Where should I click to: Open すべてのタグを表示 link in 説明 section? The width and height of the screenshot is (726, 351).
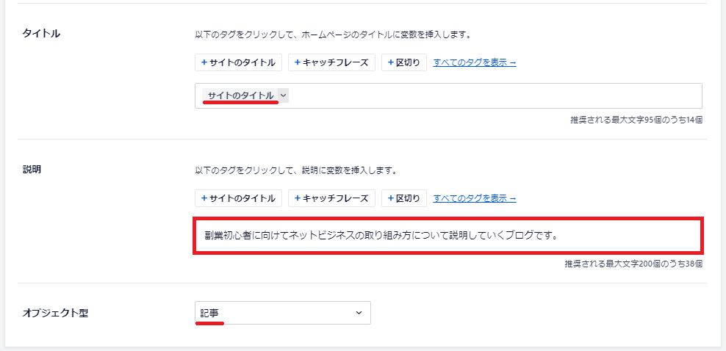tap(475, 198)
